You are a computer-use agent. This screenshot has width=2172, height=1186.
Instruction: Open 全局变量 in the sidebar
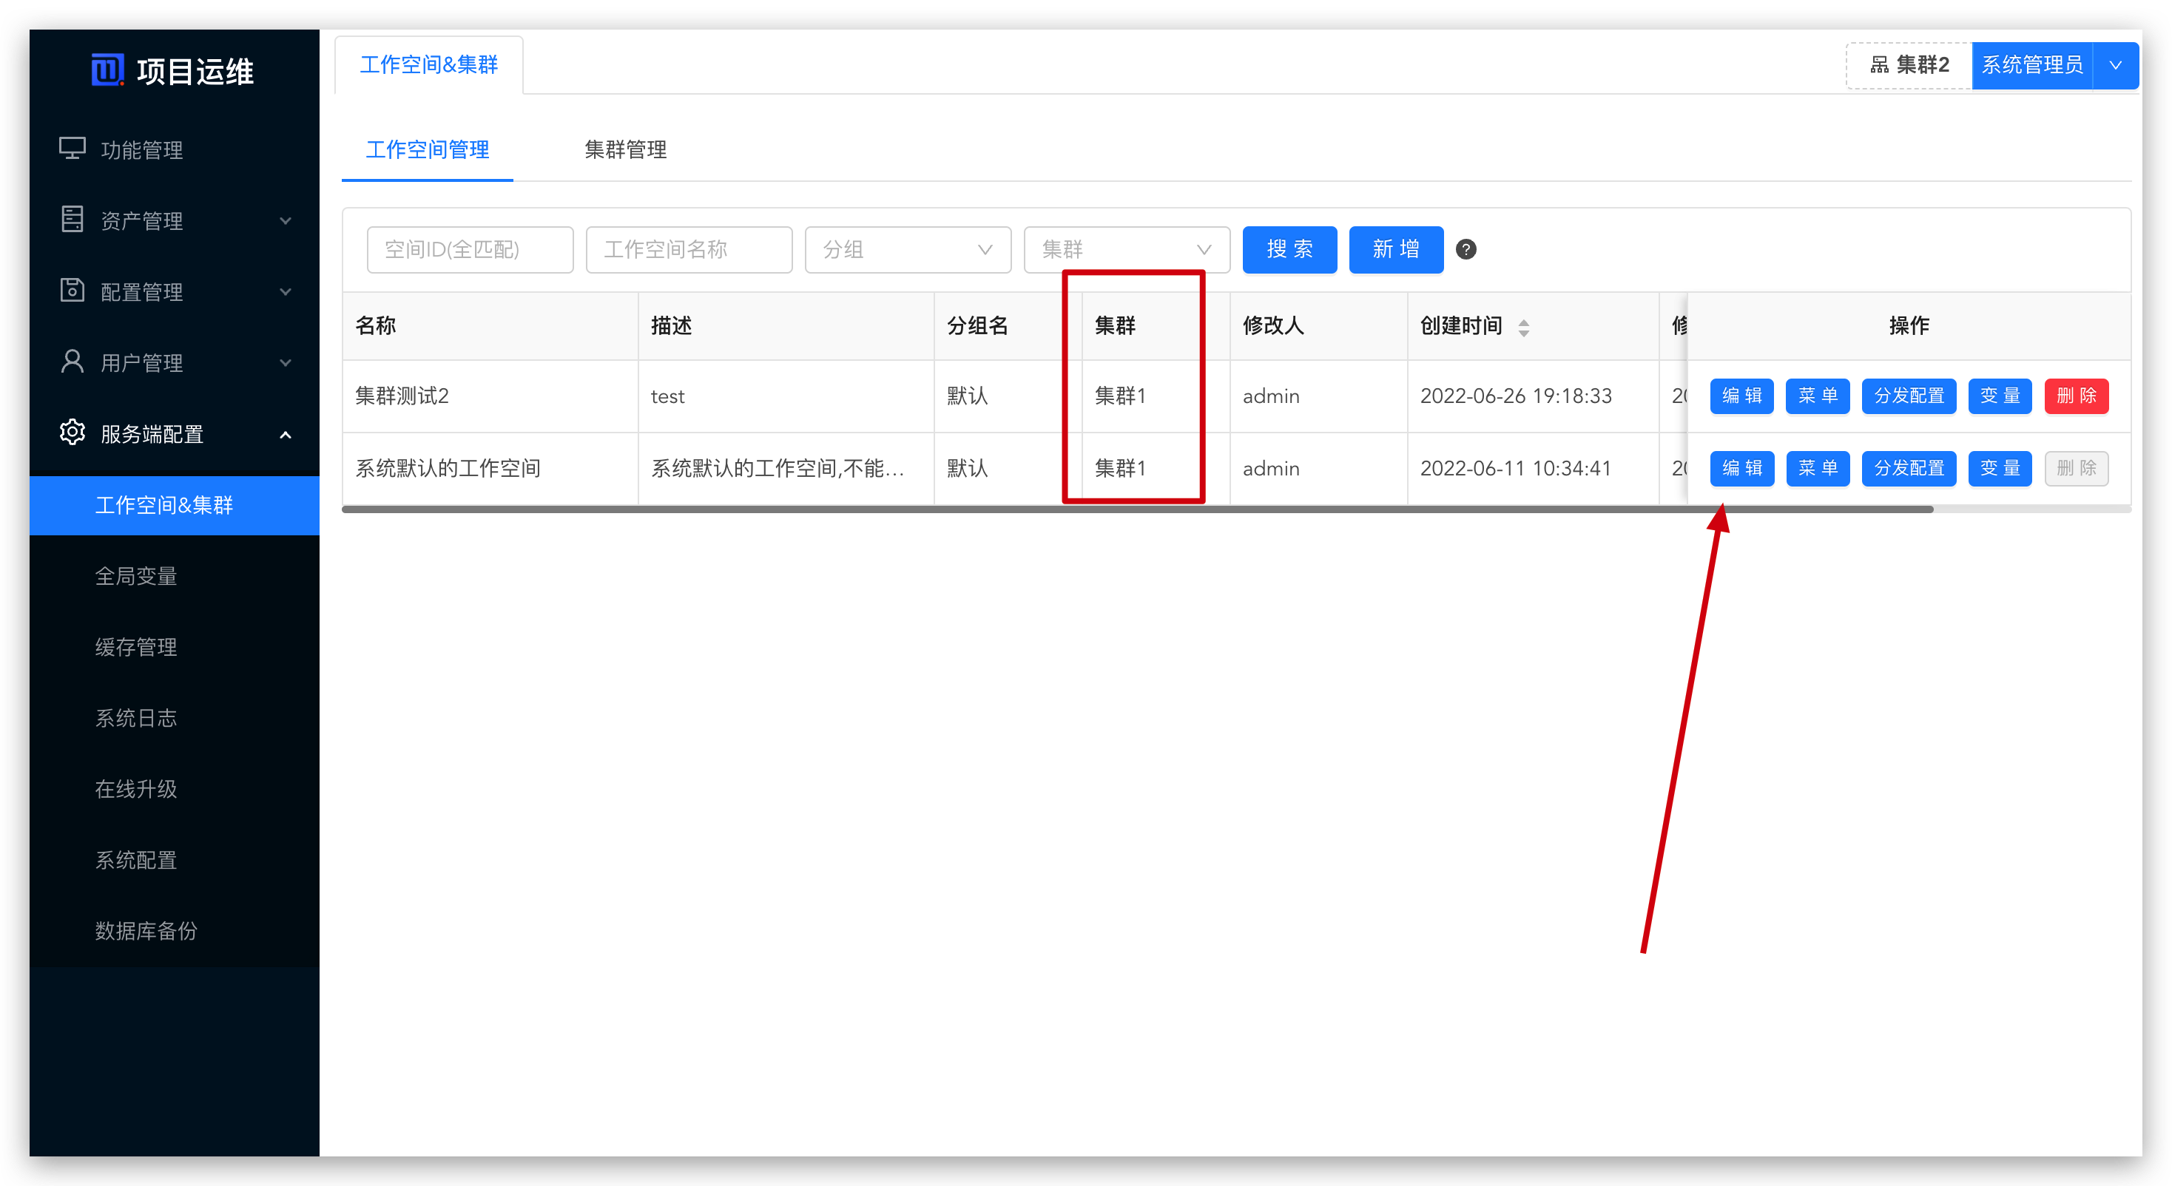point(136,576)
